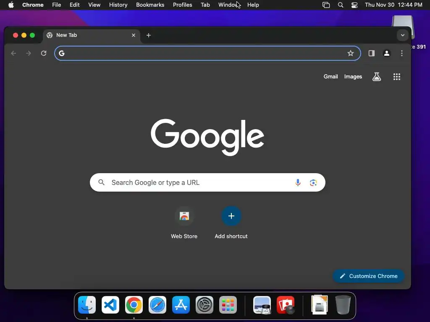Click the screen mirroring menu bar icon
The image size is (430, 322).
pos(326,5)
